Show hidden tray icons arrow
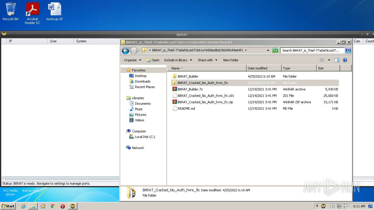 tap(317, 206)
